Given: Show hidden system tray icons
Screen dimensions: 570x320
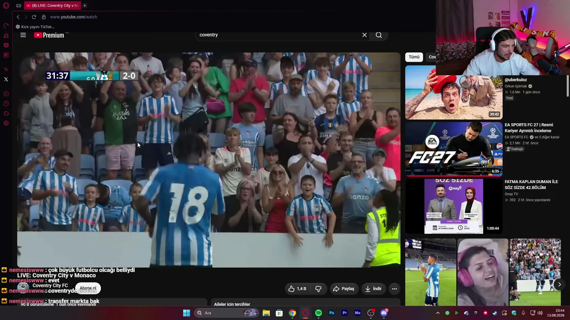Looking at the screenshot, I should pyautogui.click(x=438, y=313).
